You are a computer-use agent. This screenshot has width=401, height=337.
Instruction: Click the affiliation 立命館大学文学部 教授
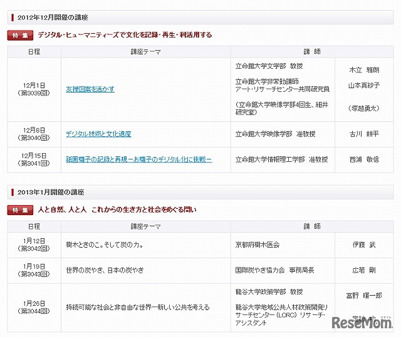click(269, 66)
